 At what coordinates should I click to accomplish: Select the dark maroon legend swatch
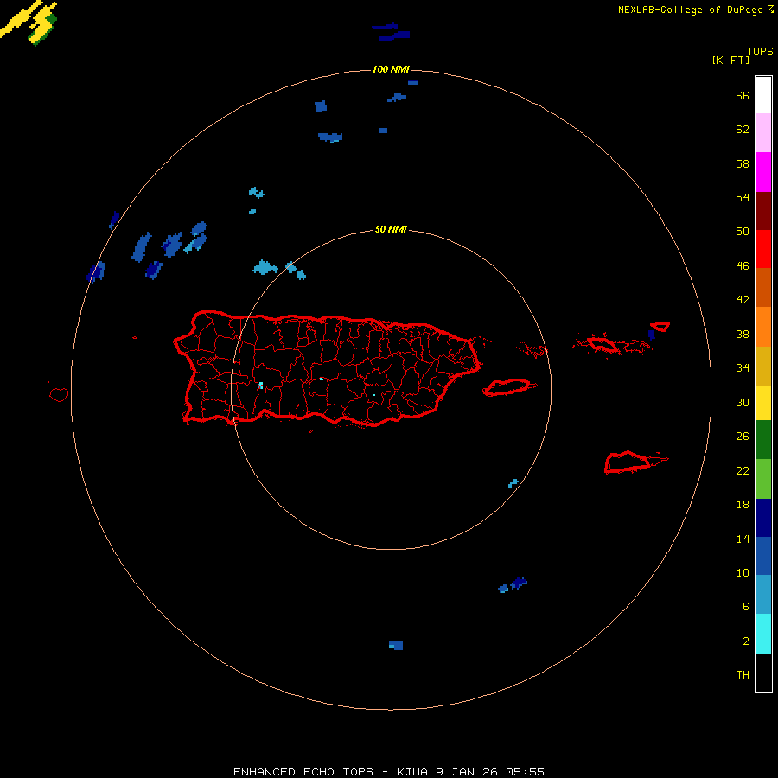763,211
